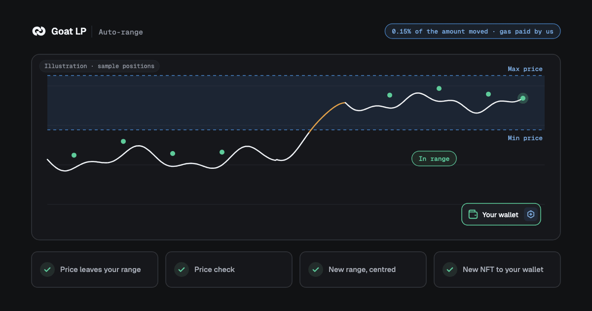Click the 0.15% fee info pill
Viewport: 592px width, 311px height.
coord(473,31)
